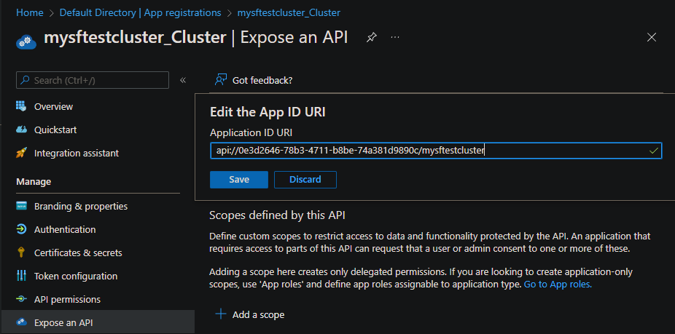
Task: Save the App ID URI
Action: pos(238,180)
